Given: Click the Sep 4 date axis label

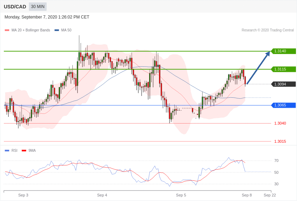Looking at the screenshot, I should (102, 195).
